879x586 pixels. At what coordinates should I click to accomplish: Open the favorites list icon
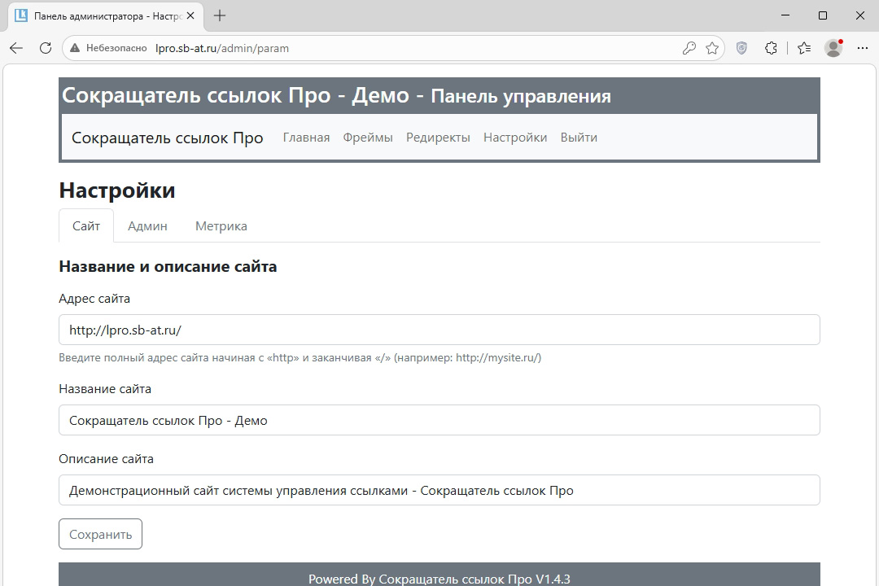pyautogui.click(x=804, y=48)
